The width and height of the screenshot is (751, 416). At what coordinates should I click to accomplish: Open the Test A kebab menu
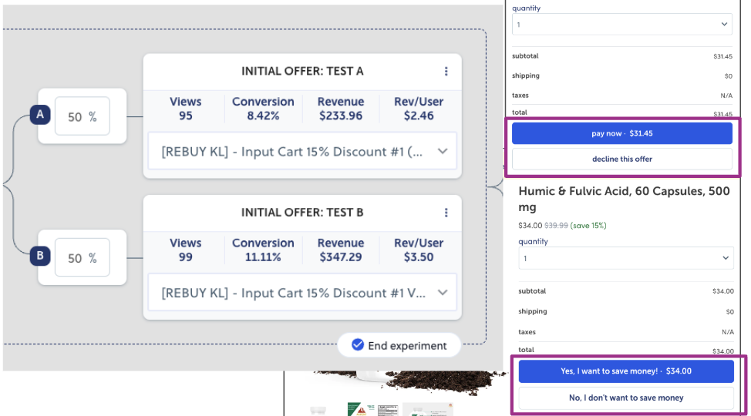[446, 72]
